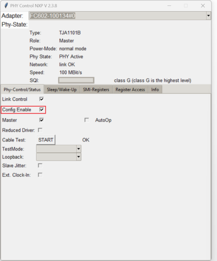Enable the AutoOp checkbox
This screenshot has height=261, width=217.
(86, 120)
